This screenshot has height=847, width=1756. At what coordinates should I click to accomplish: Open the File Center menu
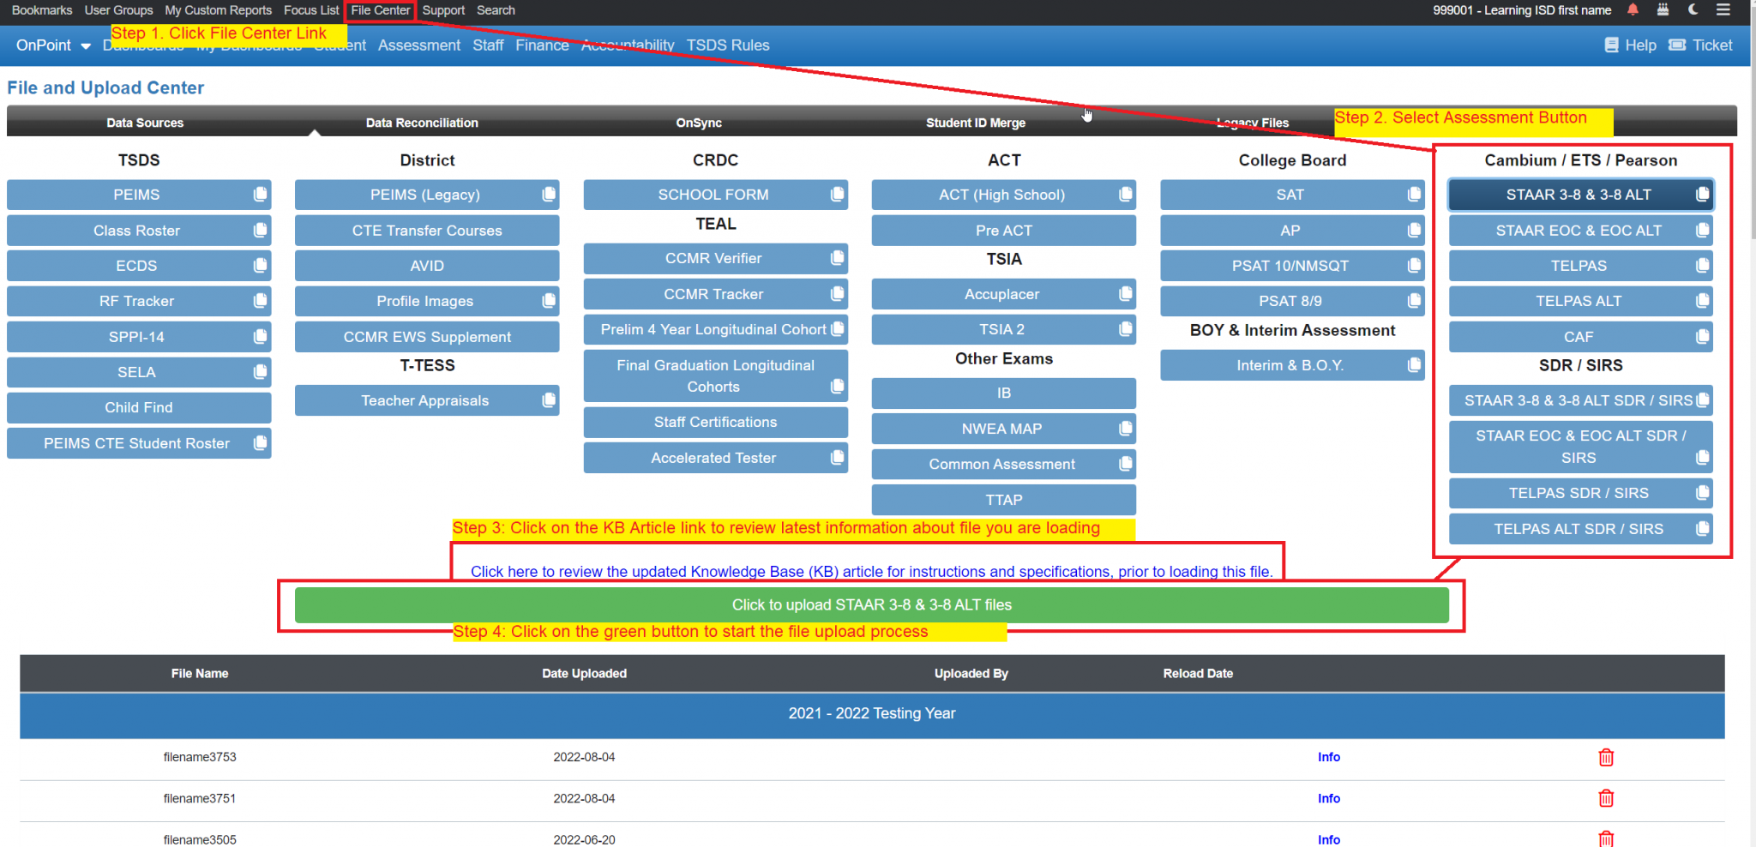379,10
